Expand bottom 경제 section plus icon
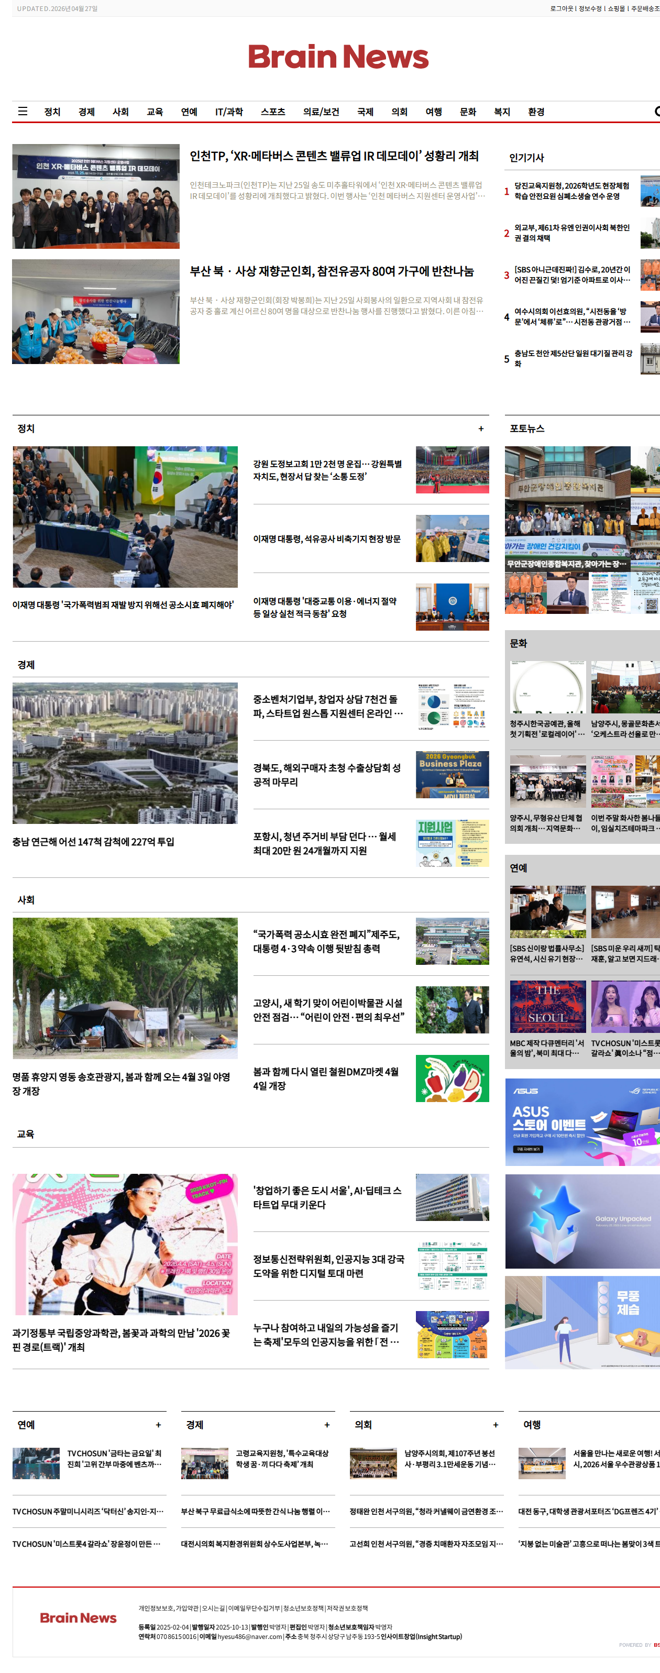Image resolution: width=660 pixels, height=1673 pixels. click(x=327, y=1425)
